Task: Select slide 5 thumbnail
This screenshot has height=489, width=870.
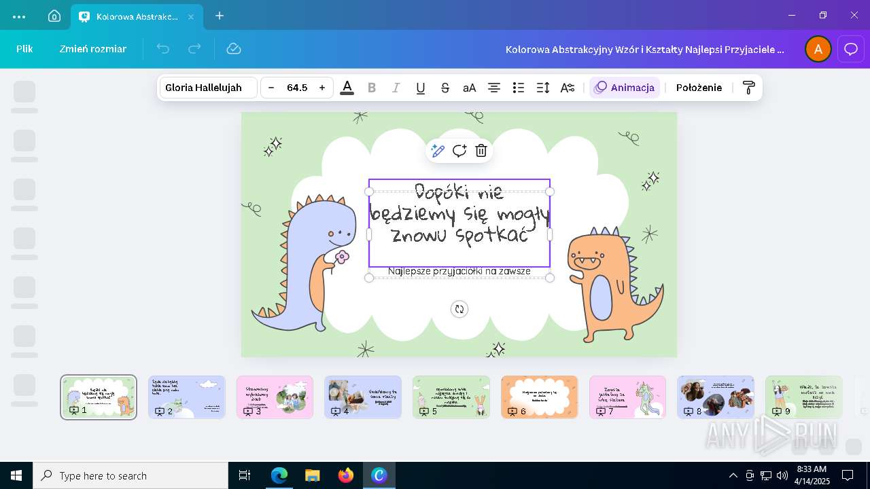Action: point(451,397)
